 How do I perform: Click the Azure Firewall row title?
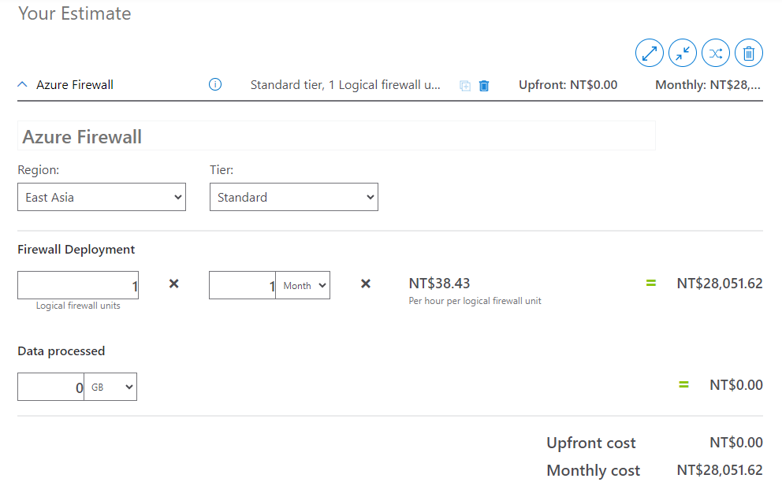pos(75,85)
